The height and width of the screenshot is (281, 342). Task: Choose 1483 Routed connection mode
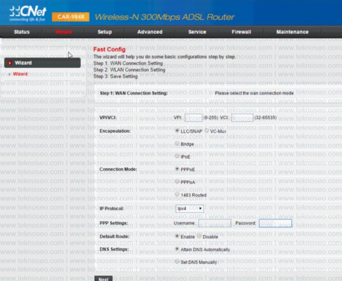click(177, 194)
